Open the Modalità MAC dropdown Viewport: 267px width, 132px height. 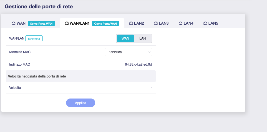tap(128, 52)
